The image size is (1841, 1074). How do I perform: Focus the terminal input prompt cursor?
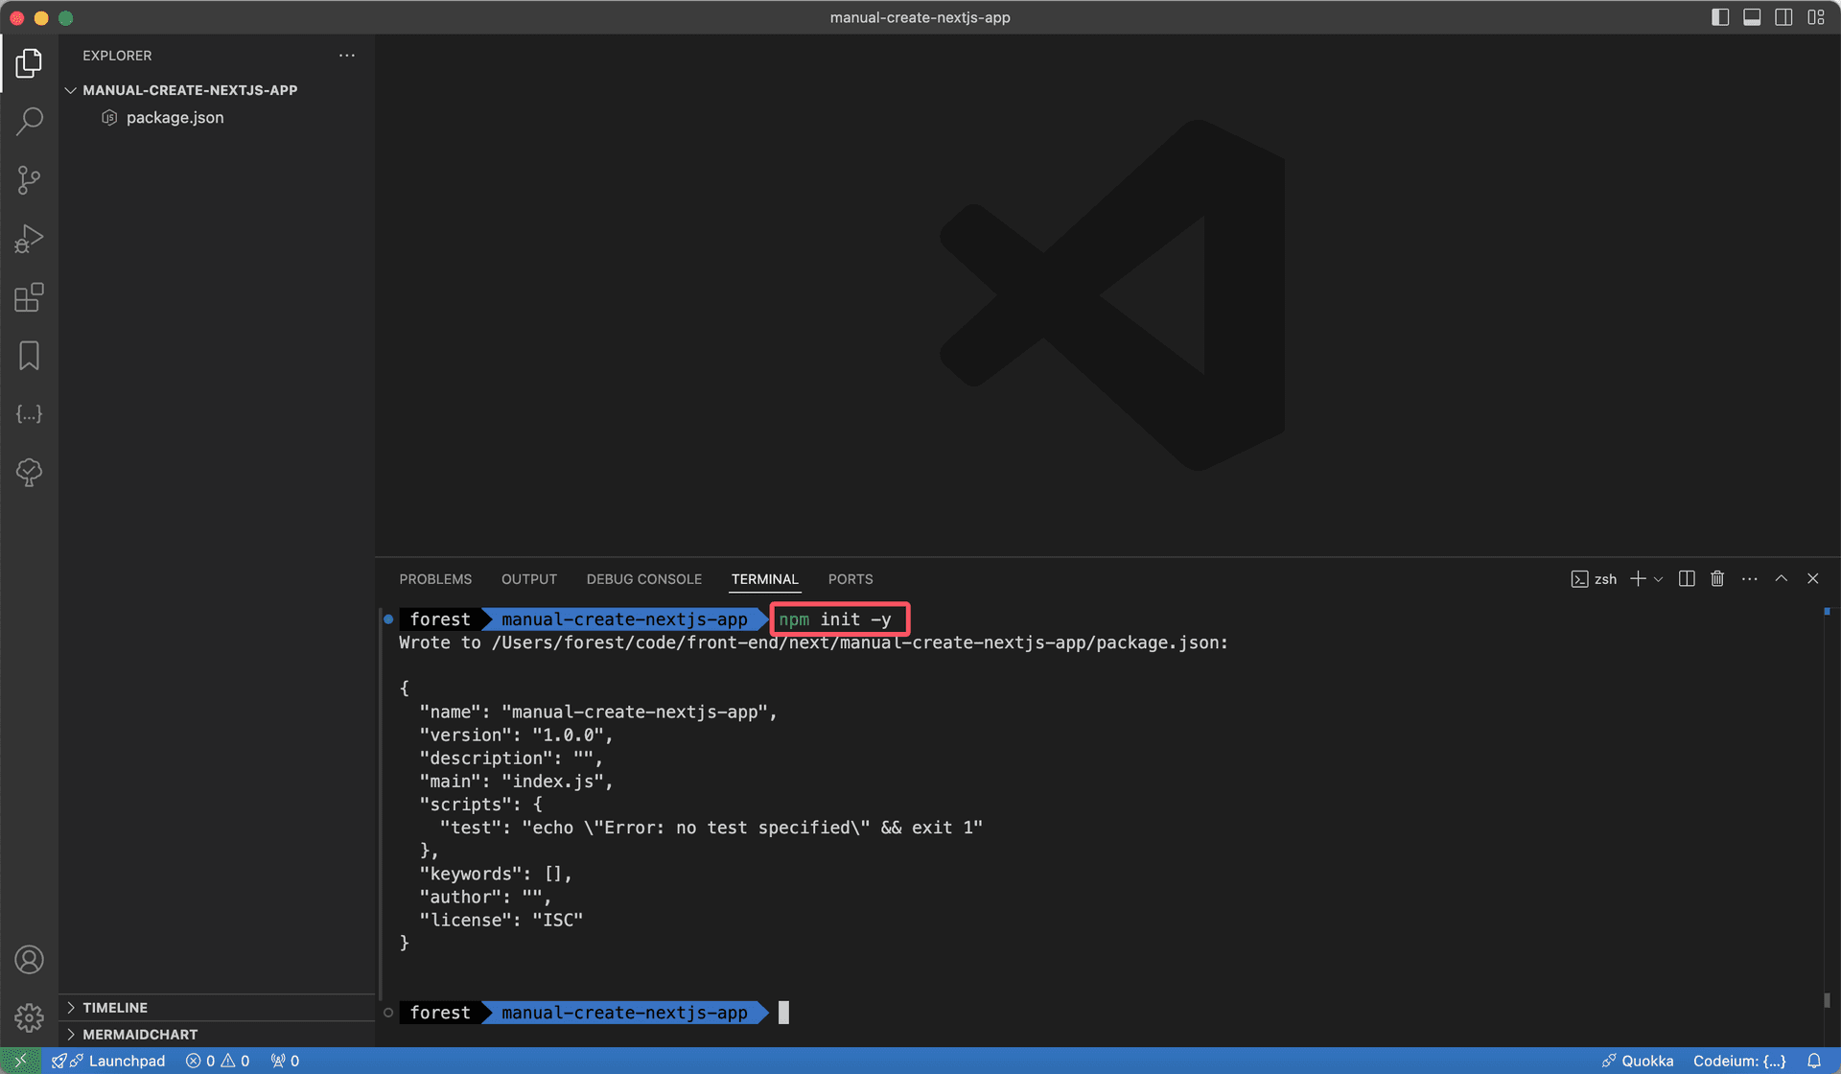(783, 1013)
